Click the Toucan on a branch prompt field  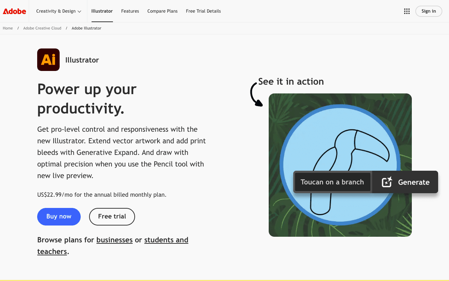[332, 182]
